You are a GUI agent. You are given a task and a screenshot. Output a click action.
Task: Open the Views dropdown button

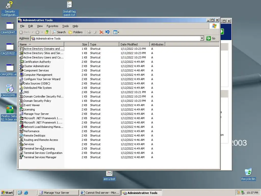[x=116, y=32]
